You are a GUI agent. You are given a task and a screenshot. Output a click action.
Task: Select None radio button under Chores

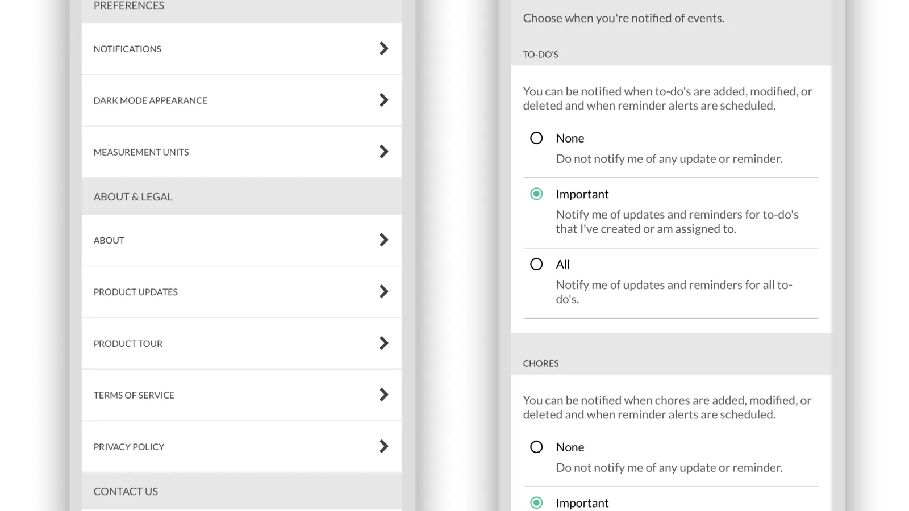pyautogui.click(x=536, y=447)
